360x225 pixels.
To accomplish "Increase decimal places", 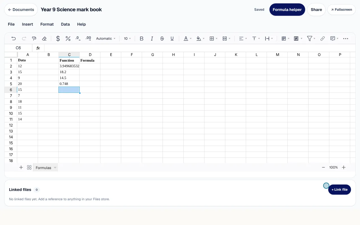I will click(88, 39).
